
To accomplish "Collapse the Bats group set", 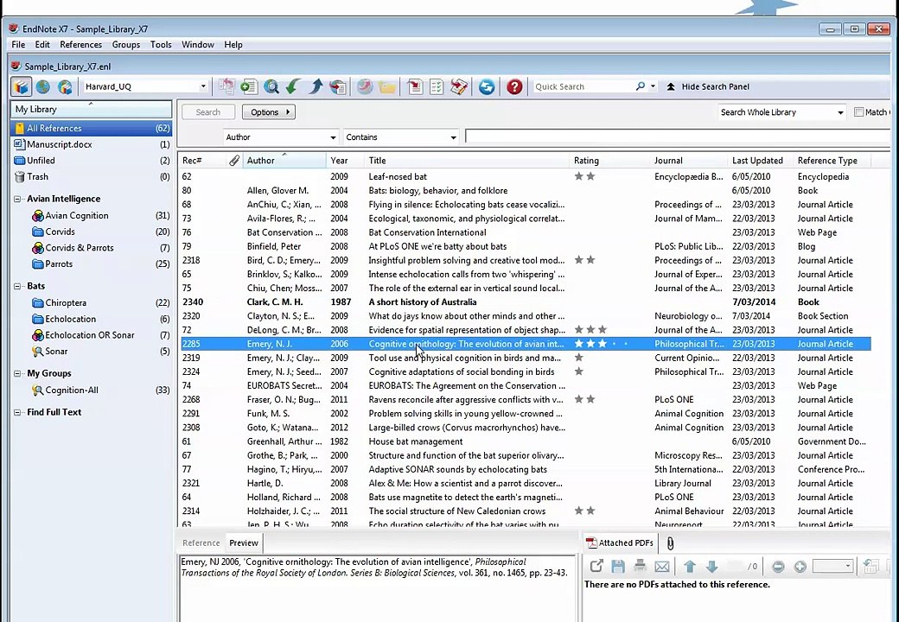I will (x=17, y=286).
